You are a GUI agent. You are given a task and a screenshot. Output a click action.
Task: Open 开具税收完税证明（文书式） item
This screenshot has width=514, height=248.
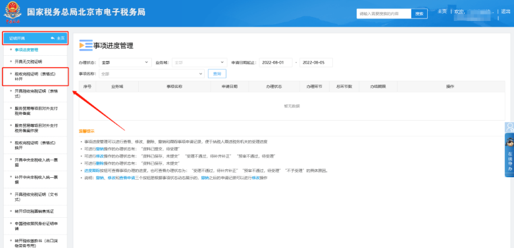[36, 197]
